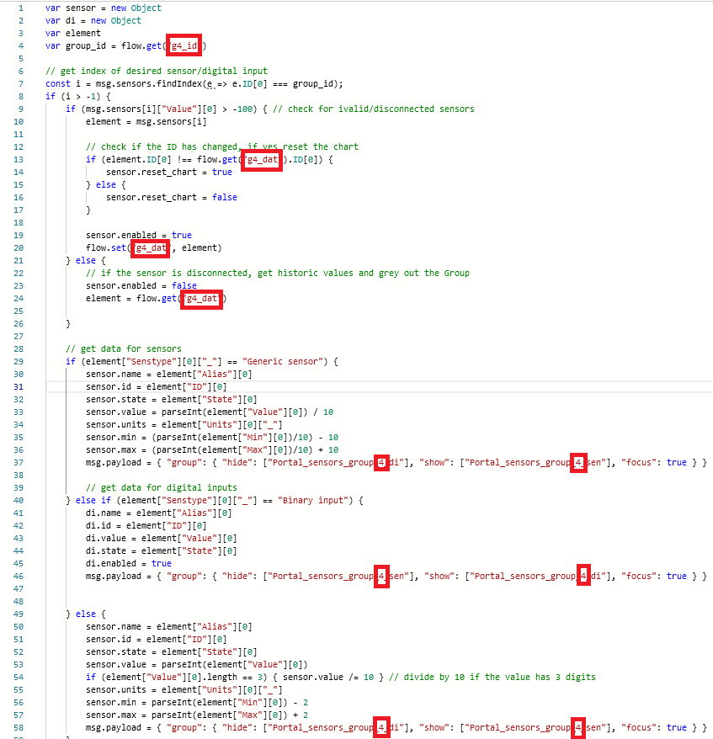Click 'sensor.max' on line 36
Image resolution: width=713 pixels, height=739 pixels.
[x=111, y=450]
